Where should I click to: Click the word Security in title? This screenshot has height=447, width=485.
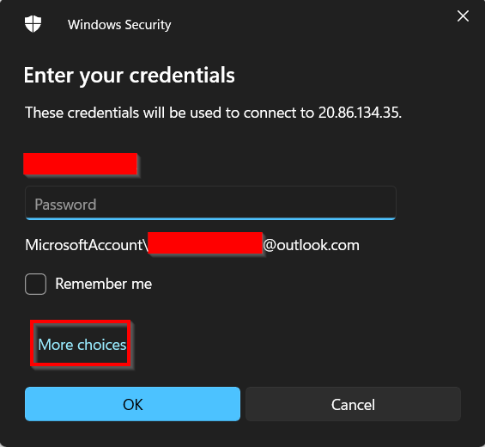click(148, 25)
